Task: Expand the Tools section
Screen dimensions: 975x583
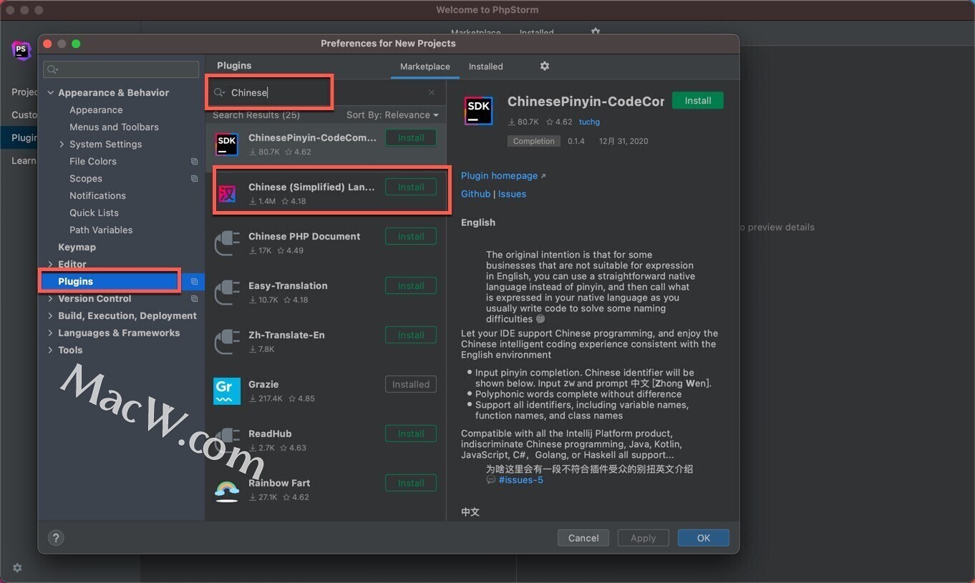Action: click(x=50, y=351)
